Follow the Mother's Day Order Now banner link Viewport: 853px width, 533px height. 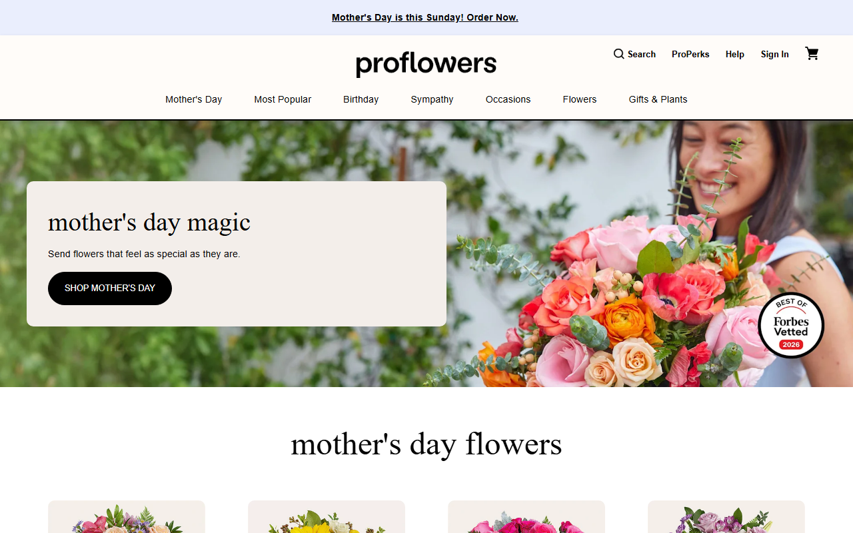[425, 17]
